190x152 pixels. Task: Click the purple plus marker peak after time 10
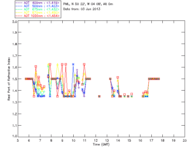pos(77,70)
